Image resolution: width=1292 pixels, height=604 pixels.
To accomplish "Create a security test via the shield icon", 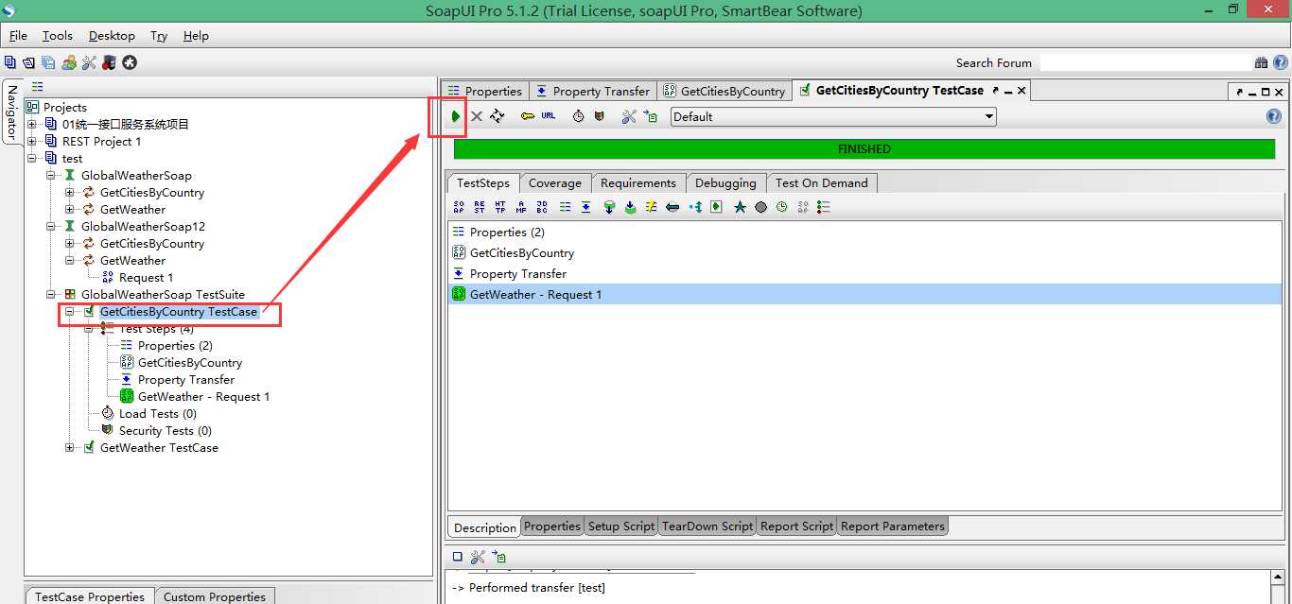I will click(x=600, y=116).
